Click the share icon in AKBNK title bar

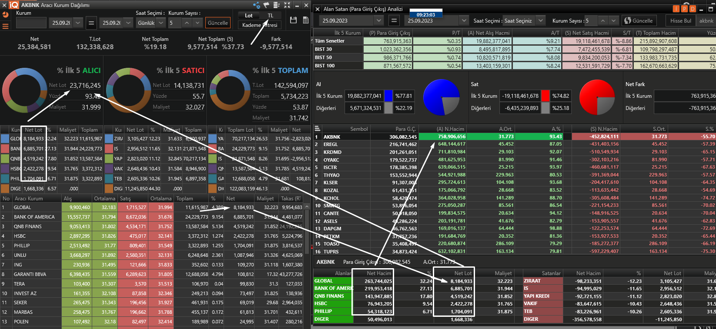(256, 5)
